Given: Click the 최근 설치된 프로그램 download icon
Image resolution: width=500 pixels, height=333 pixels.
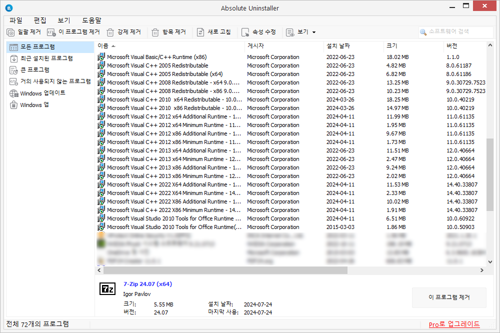Looking at the screenshot, I should (x=13, y=58).
